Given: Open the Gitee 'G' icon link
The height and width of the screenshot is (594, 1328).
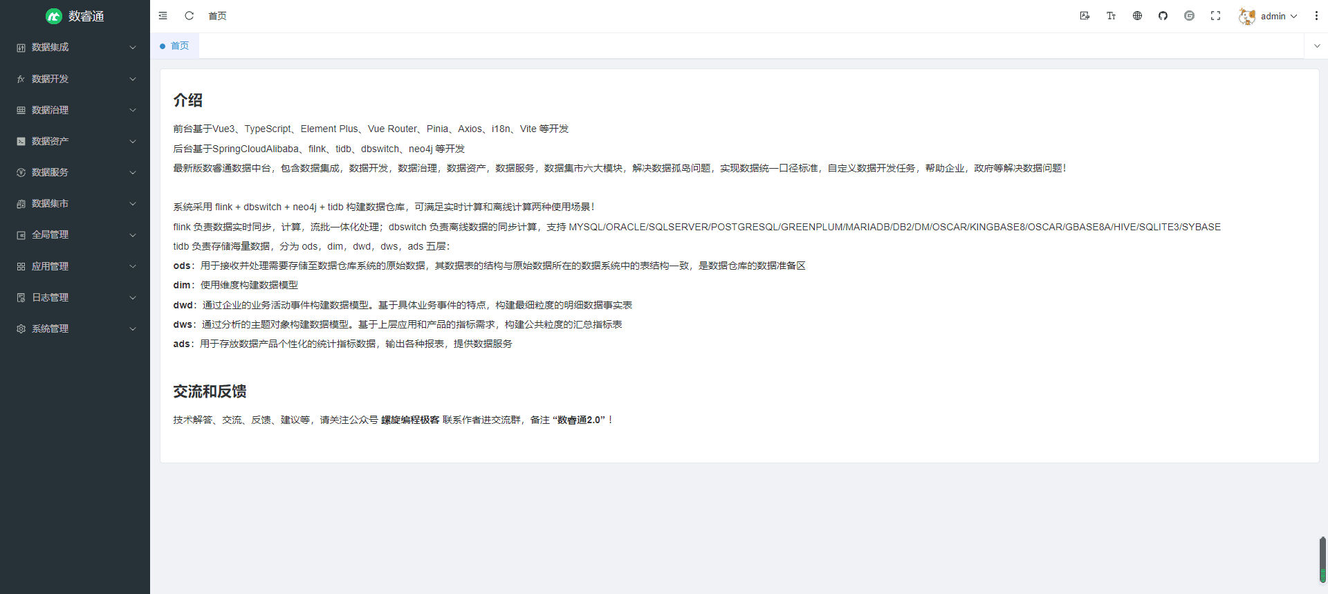Looking at the screenshot, I should pos(1189,16).
